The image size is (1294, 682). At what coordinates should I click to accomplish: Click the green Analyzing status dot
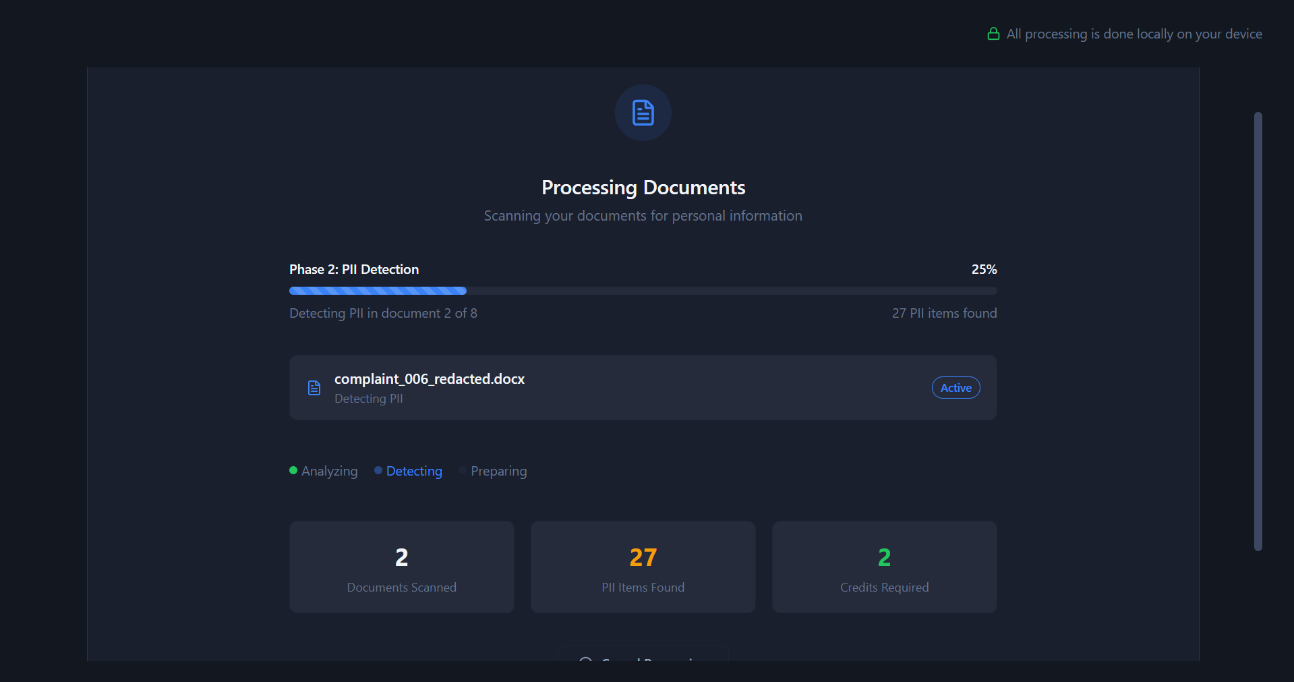(x=293, y=470)
